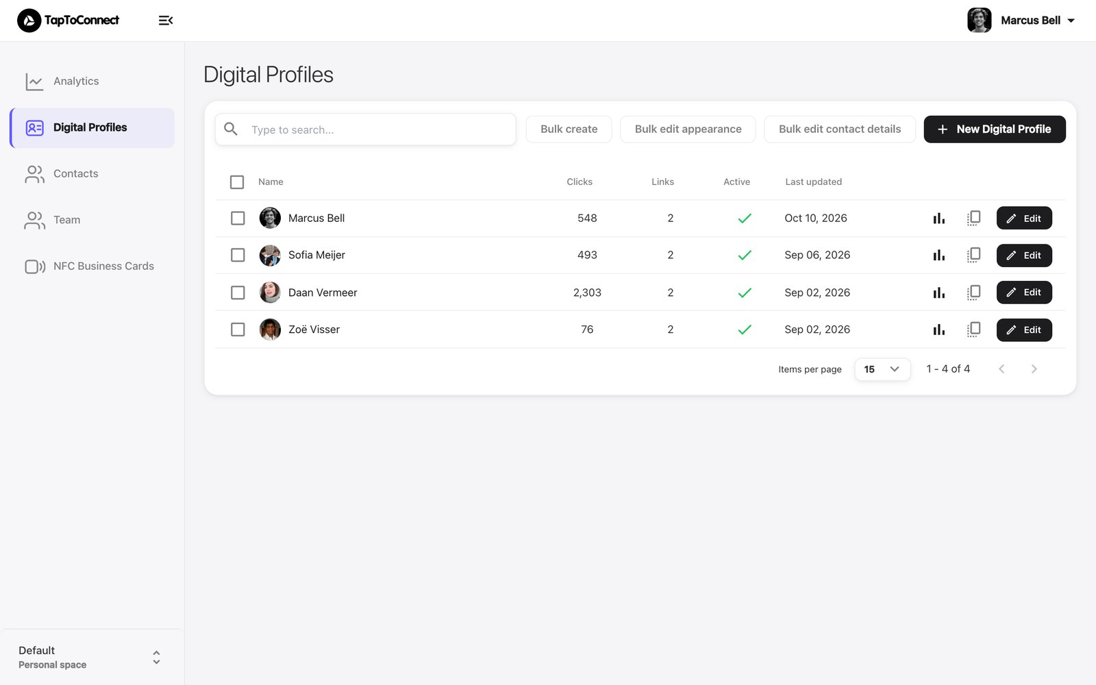Check the Sofia Meijer row checkbox
1096x685 pixels.
tap(238, 255)
